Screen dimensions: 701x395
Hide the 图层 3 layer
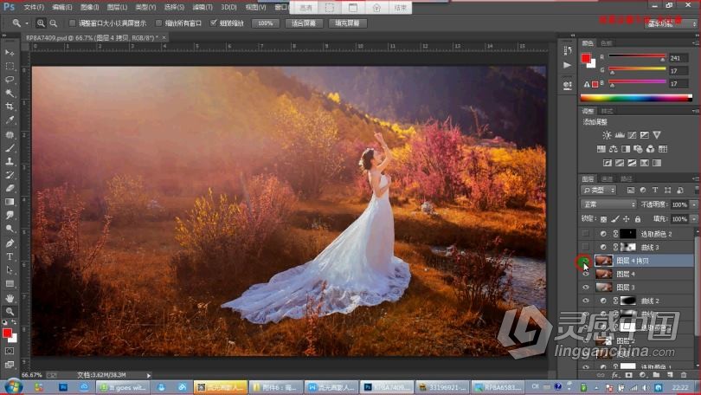(x=585, y=288)
